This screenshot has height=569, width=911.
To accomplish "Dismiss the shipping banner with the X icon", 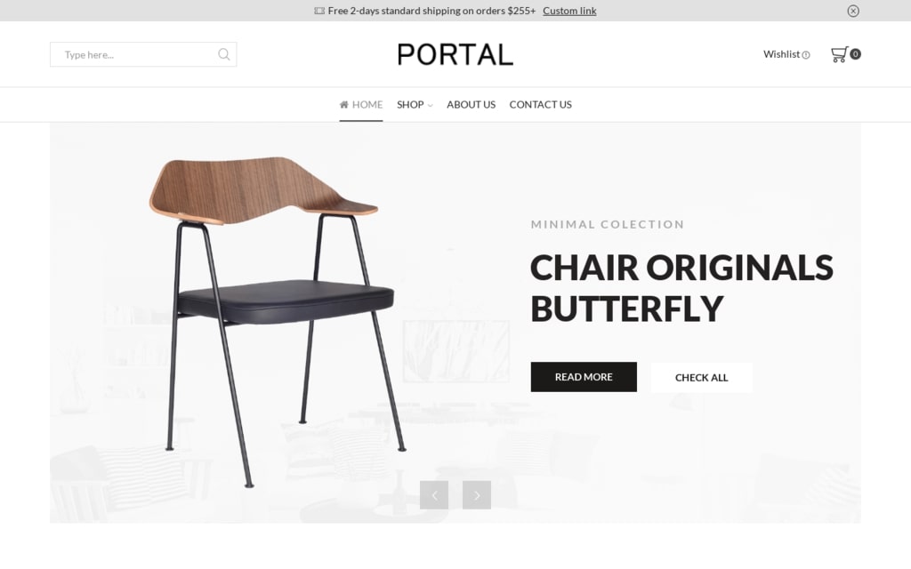I will [x=853, y=11].
